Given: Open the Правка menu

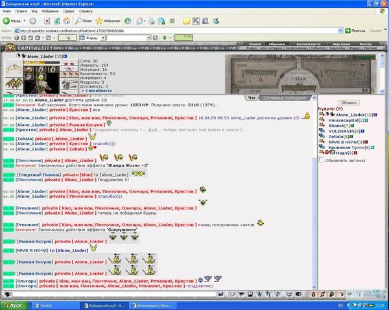Looking at the screenshot, I should pos(21,12).
